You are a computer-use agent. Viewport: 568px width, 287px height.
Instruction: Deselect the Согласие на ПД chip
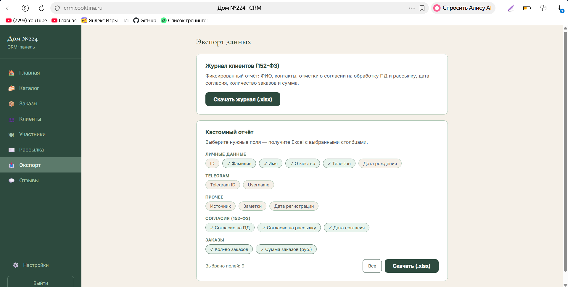[x=230, y=228]
